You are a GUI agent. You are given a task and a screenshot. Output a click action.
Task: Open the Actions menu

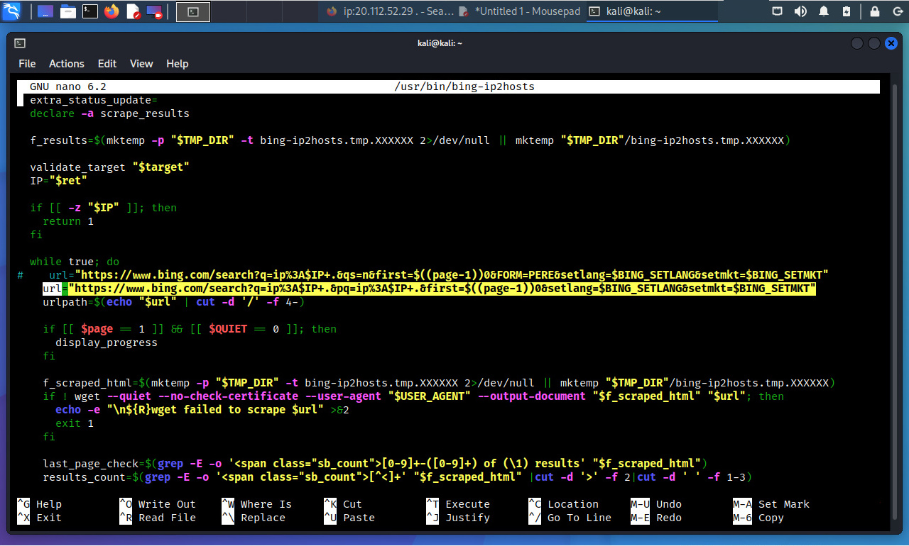coord(67,63)
